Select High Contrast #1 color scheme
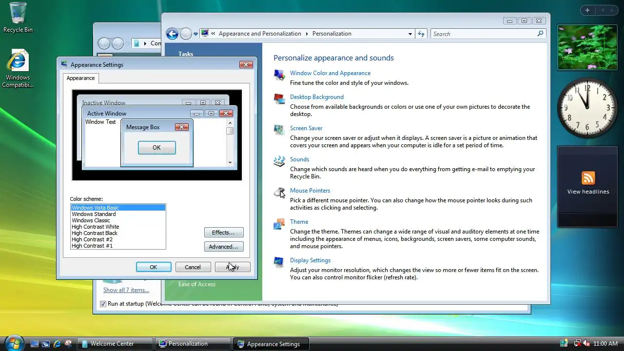 [x=118, y=246]
